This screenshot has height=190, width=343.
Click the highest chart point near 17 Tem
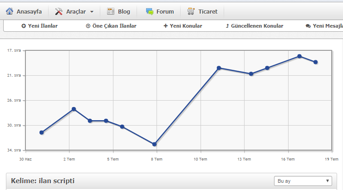[x=299, y=56]
